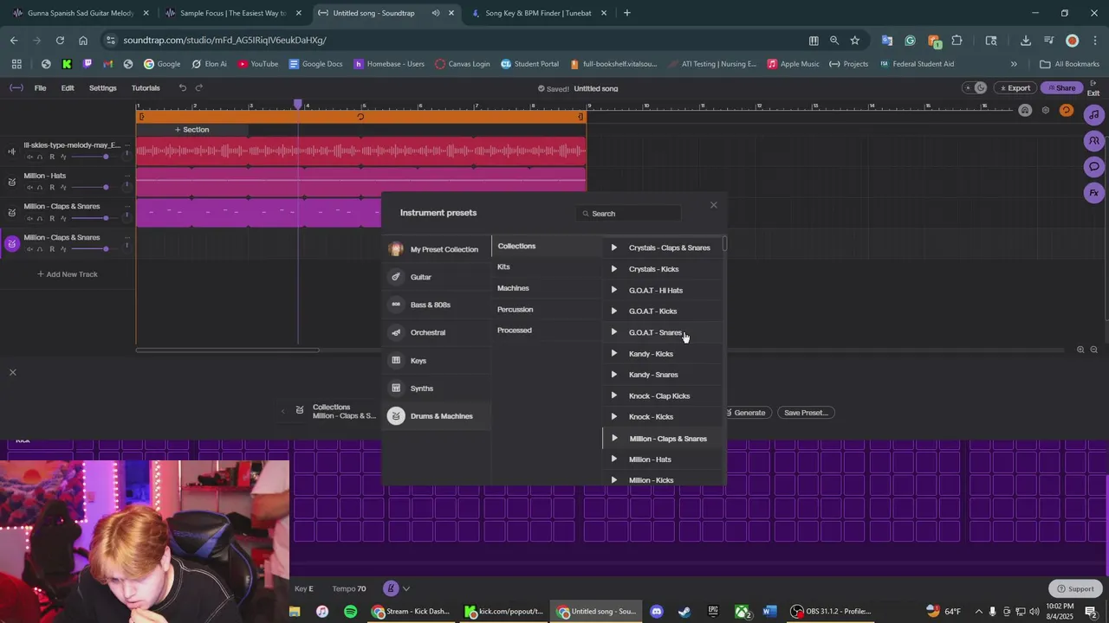Viewport: 1109px width, 623px height.
Task: Open the Fx effects panel
Action: tap(1094, 193)
